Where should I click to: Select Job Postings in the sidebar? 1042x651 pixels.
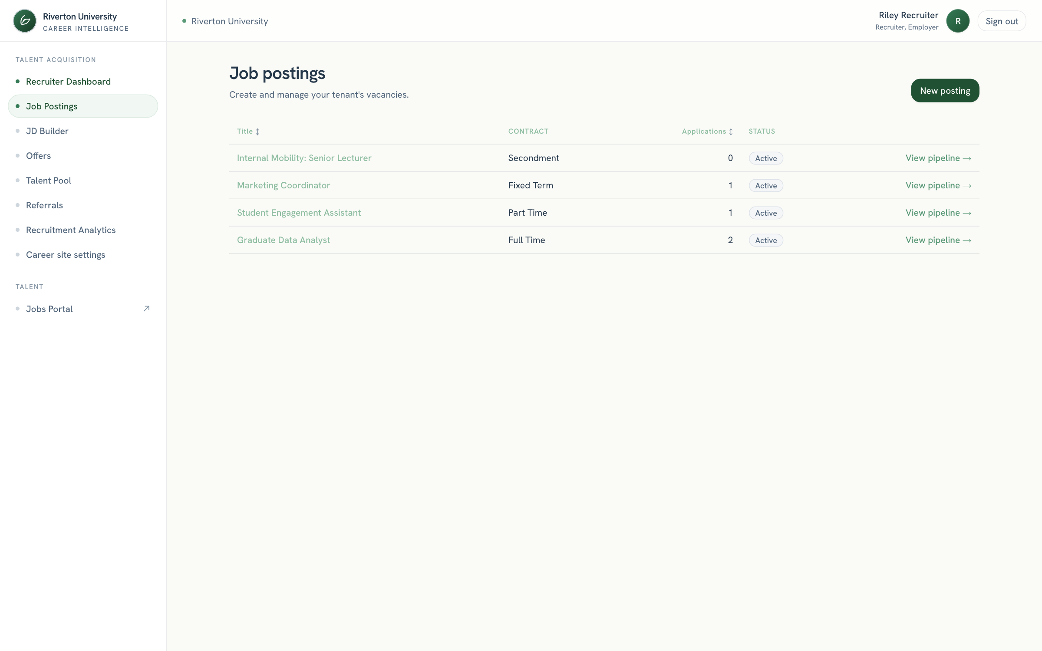coord(83,106)
